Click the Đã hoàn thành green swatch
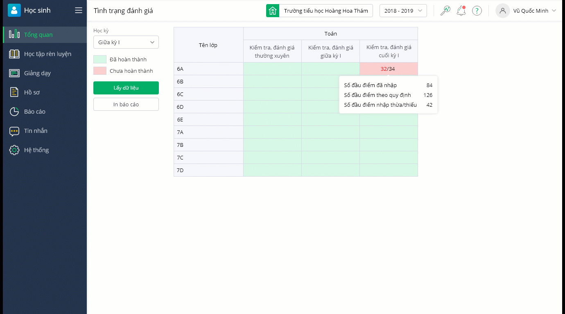The image size is (565, 314). (x=100, y=59)
